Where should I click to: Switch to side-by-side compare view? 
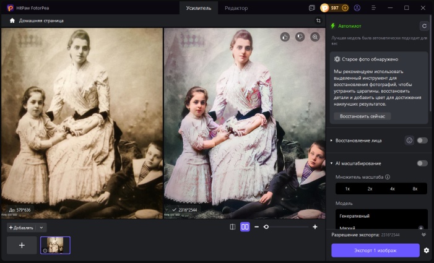pyautogui.click(x=245, y=226)
